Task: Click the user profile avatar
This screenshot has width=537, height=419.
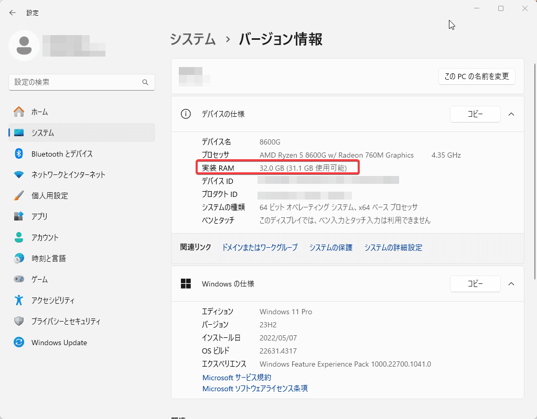Action: point(24,46)
